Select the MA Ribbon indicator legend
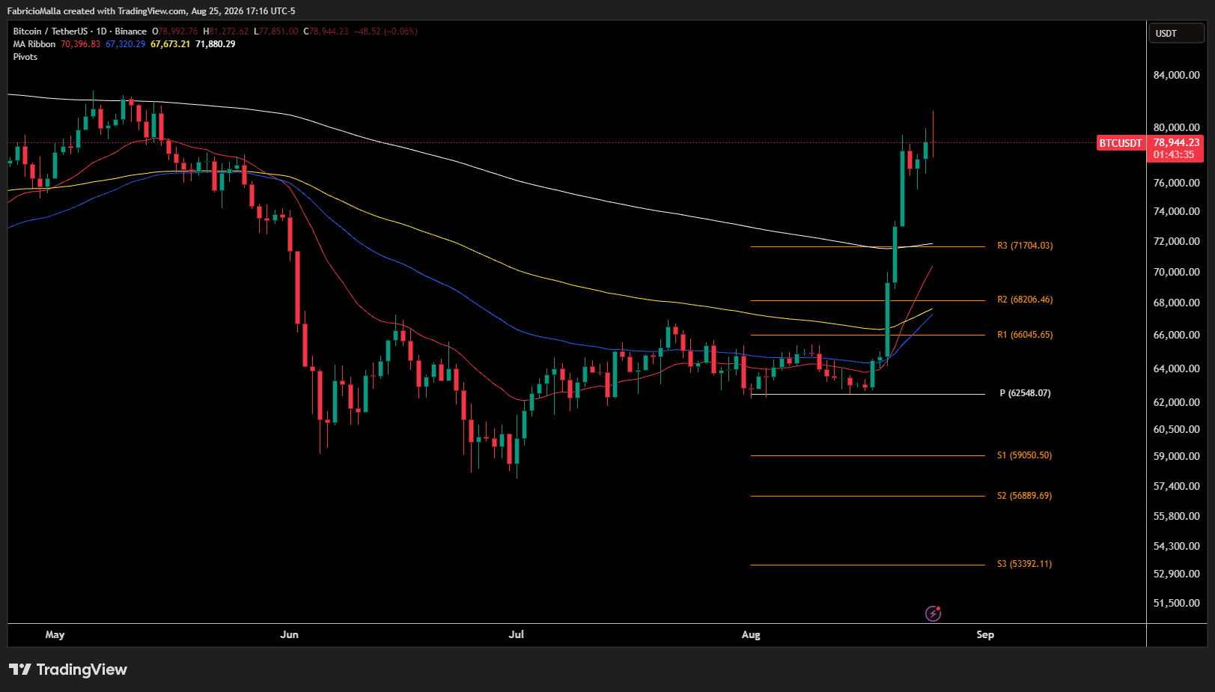 click(x=34, y=44)
